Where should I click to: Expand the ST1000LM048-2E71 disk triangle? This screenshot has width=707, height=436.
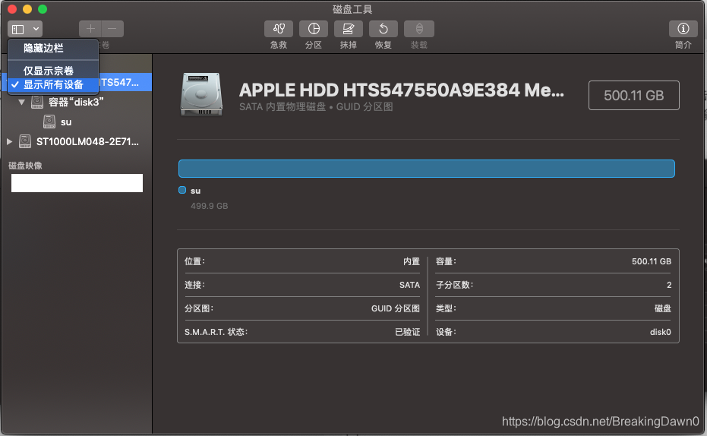click(x=9, y=141)
